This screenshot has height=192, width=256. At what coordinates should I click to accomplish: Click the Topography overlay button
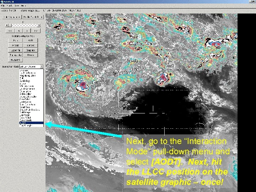(x=16, y=55)
